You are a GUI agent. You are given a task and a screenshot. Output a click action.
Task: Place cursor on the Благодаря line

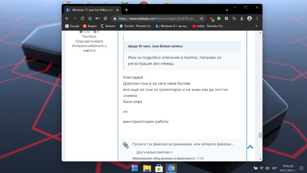133,77
